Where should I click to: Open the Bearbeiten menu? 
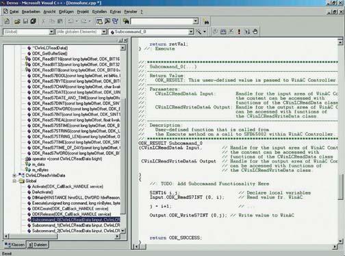[x=31, y=12]
